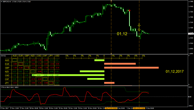194x110 pixels.
Task: Select the yellow "01,12" text label on the chart
Action: pyautogui.click(x=122, y=34)
